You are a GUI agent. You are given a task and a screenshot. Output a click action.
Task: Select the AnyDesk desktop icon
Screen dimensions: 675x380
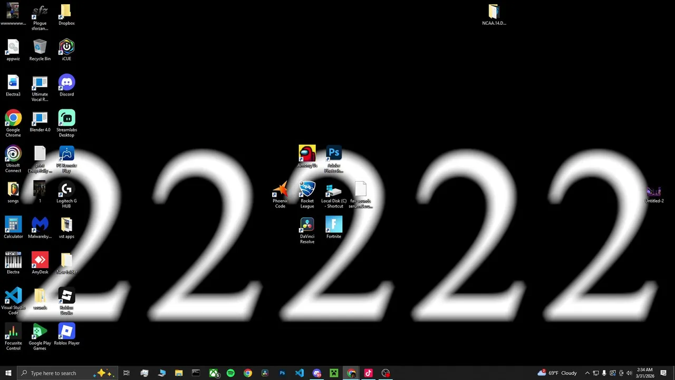click(40, 263)
